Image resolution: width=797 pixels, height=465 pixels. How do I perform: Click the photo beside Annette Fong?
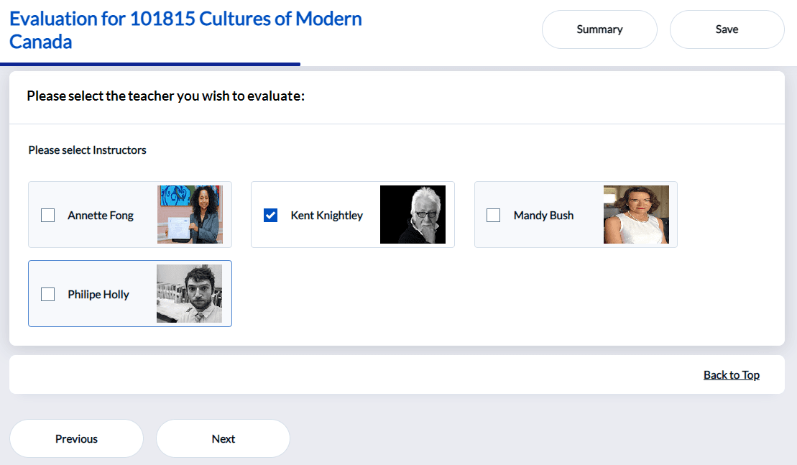click(190, 215)
